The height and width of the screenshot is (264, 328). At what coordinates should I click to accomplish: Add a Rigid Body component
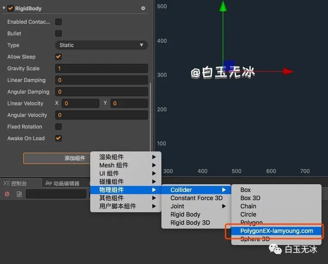[196, 214]
